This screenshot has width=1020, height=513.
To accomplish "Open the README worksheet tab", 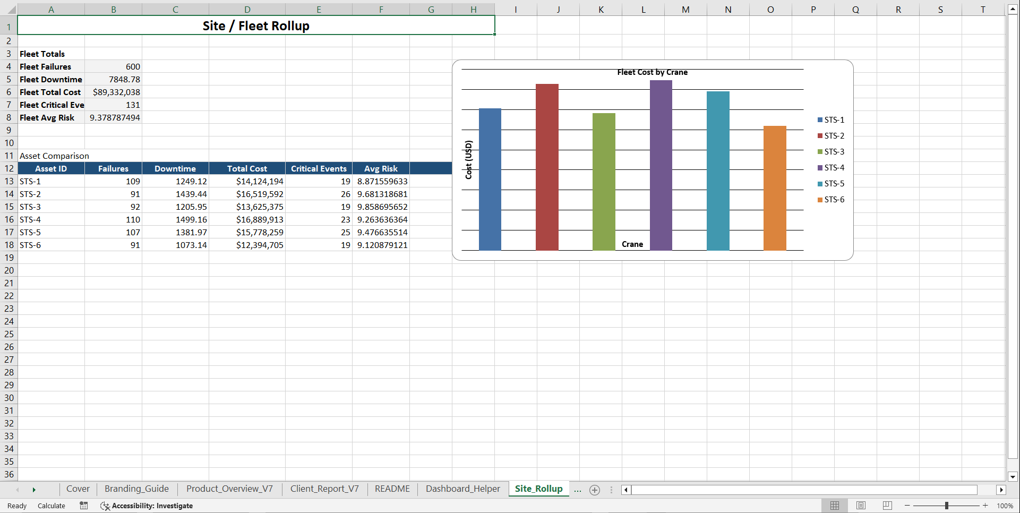I will coord(392,489).
